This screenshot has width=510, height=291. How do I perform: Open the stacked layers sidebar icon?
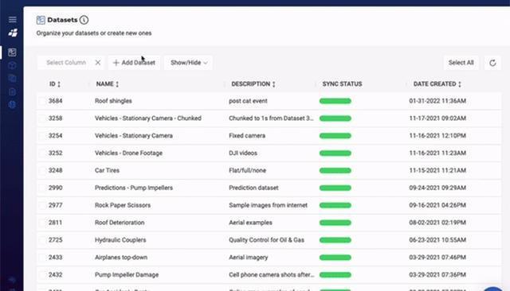[12, 79]
